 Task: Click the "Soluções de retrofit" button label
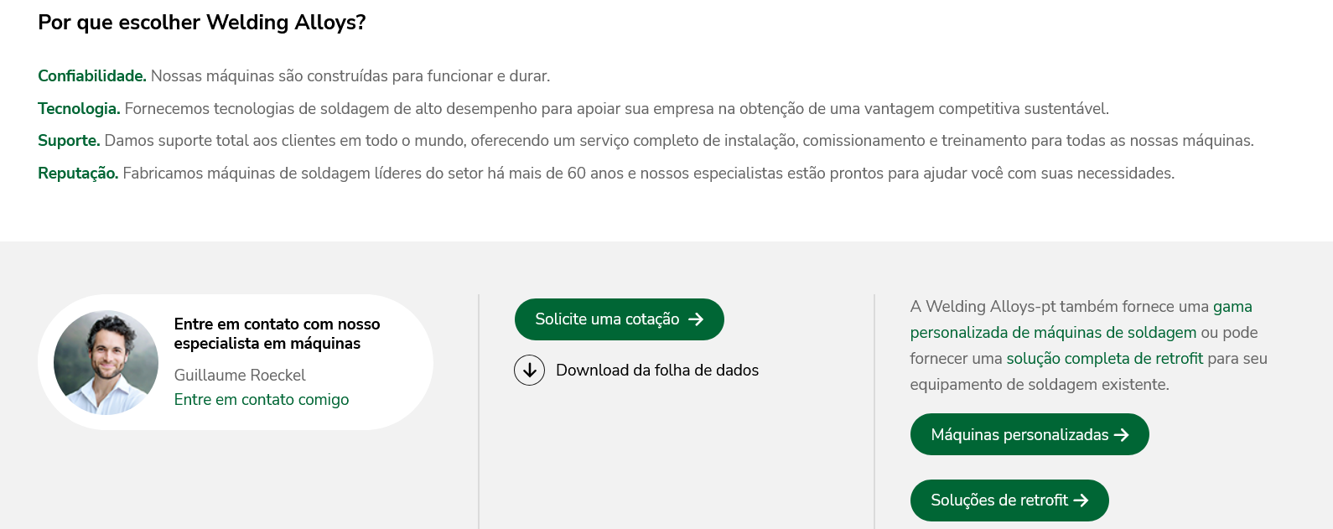pyautogui.click(x=999, y=500)
